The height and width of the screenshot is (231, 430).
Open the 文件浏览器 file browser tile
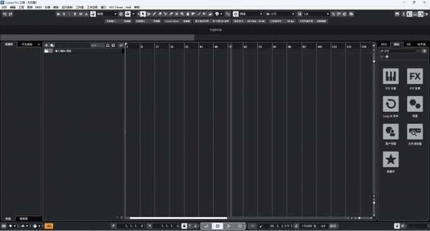click(415, 132)
